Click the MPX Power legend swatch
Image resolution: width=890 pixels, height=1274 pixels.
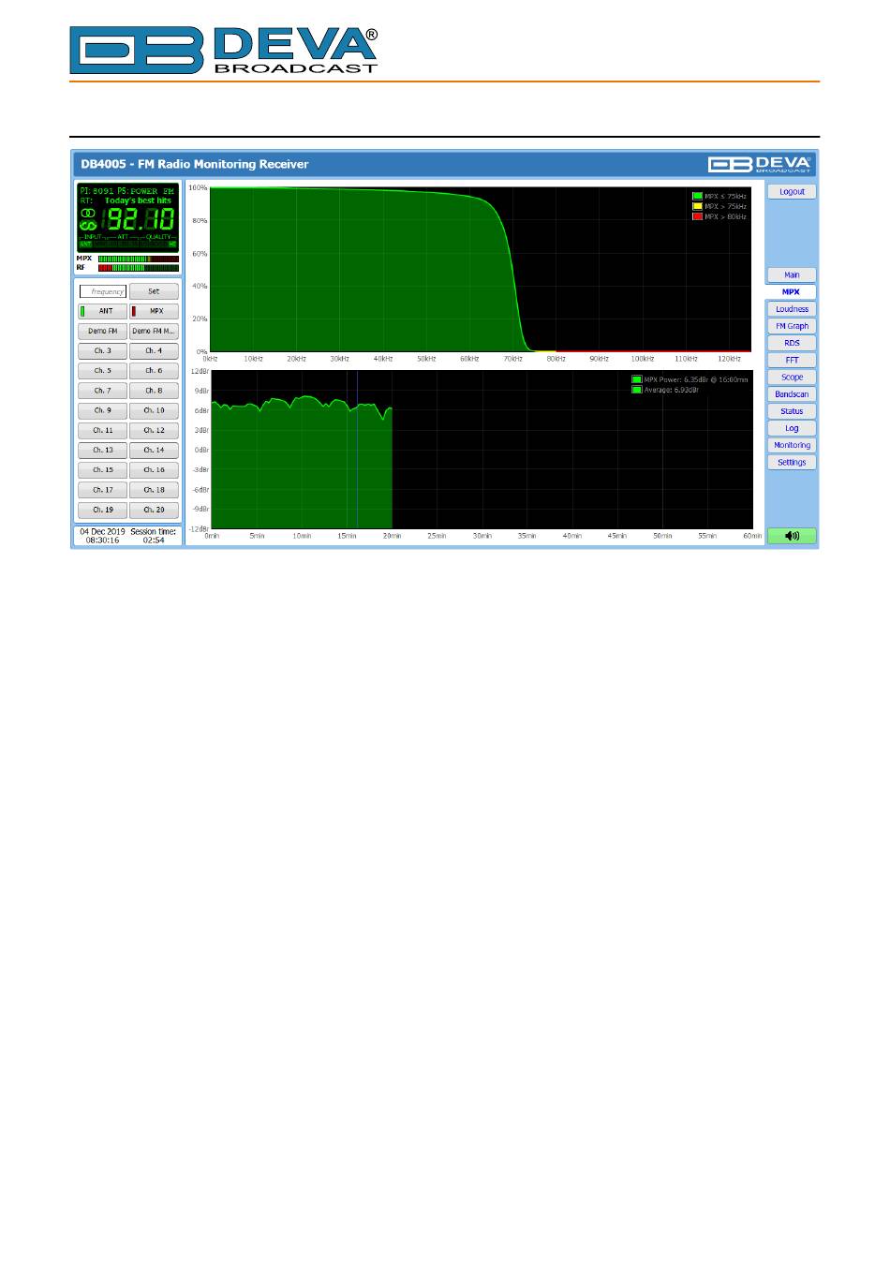tap(637, 379)
